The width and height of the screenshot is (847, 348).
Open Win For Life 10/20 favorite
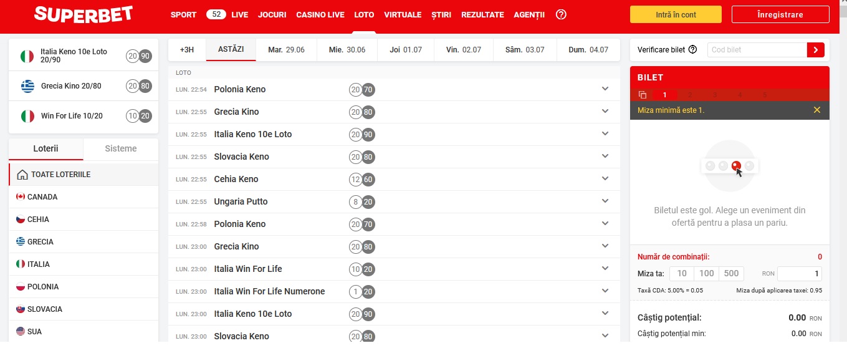pyautogui.click(x=84, y=116)
